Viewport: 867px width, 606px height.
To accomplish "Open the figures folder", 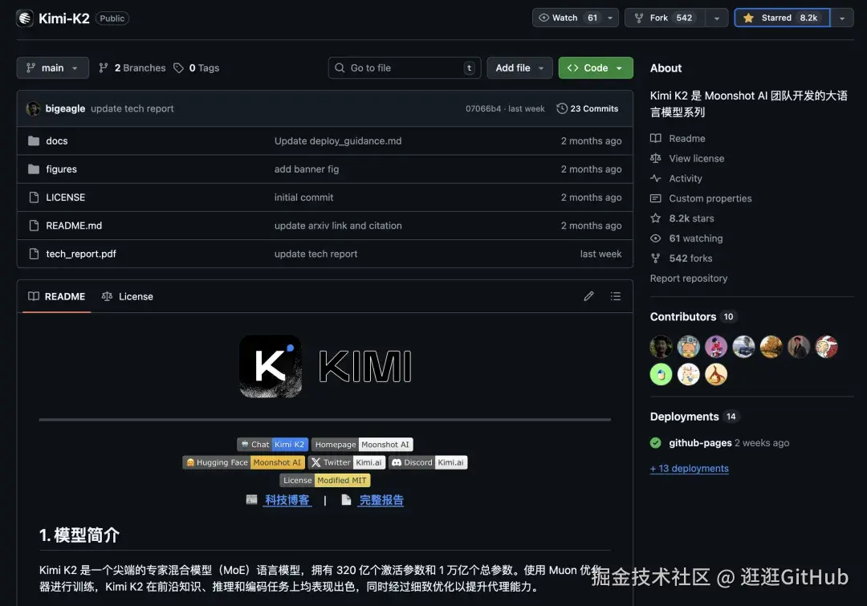I will [63, 169].
